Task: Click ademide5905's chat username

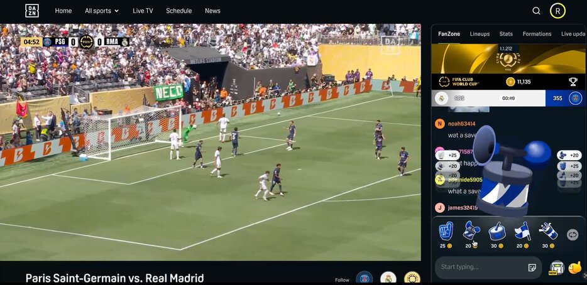Action: pos(465,180)
